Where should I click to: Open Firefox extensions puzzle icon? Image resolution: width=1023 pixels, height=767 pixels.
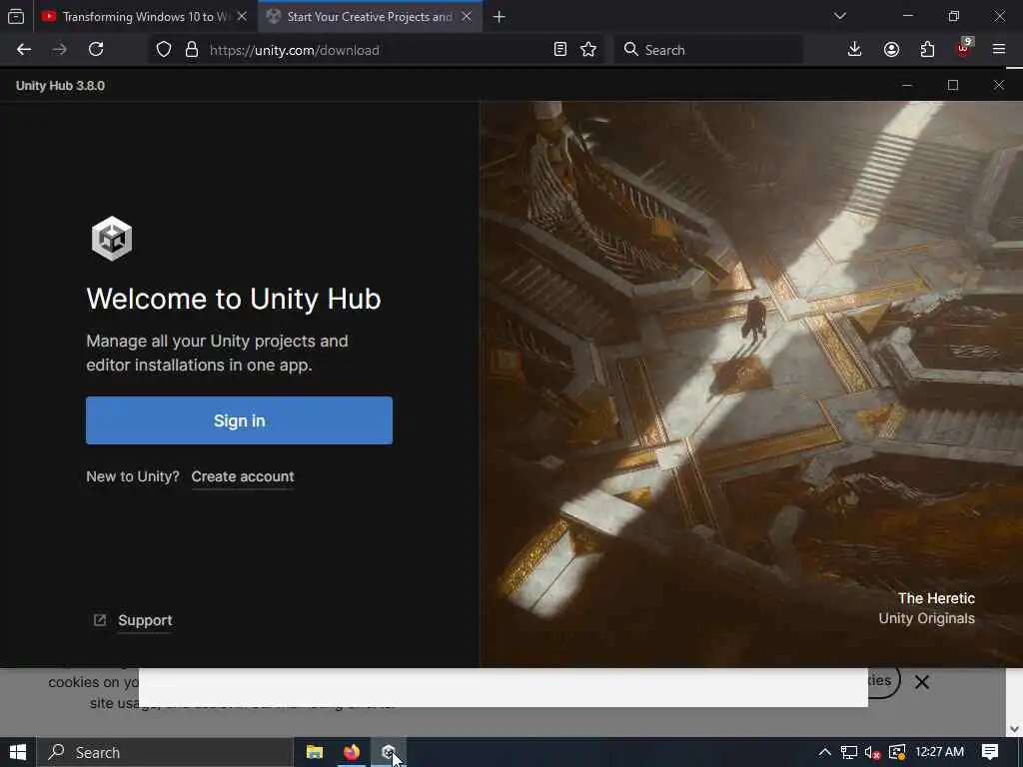coord(927,50)
